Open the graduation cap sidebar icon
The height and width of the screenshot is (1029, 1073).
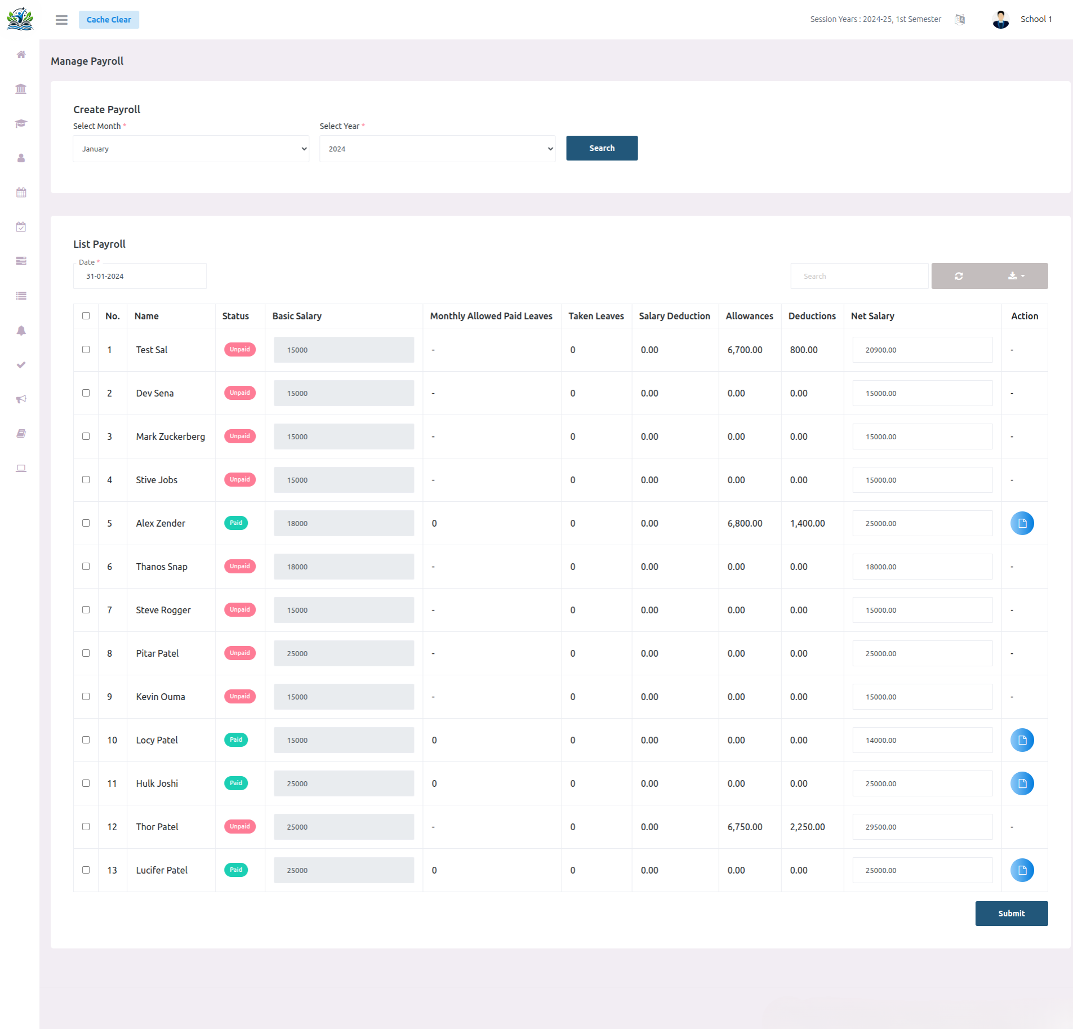click(x=21, y=123)
